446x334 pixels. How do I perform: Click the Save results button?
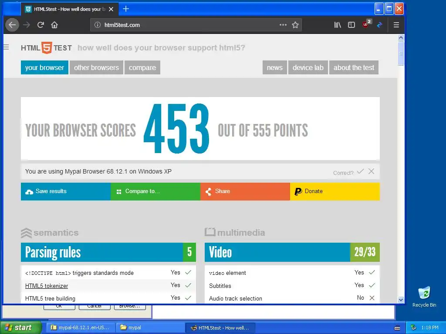click(x=66, y=191)
